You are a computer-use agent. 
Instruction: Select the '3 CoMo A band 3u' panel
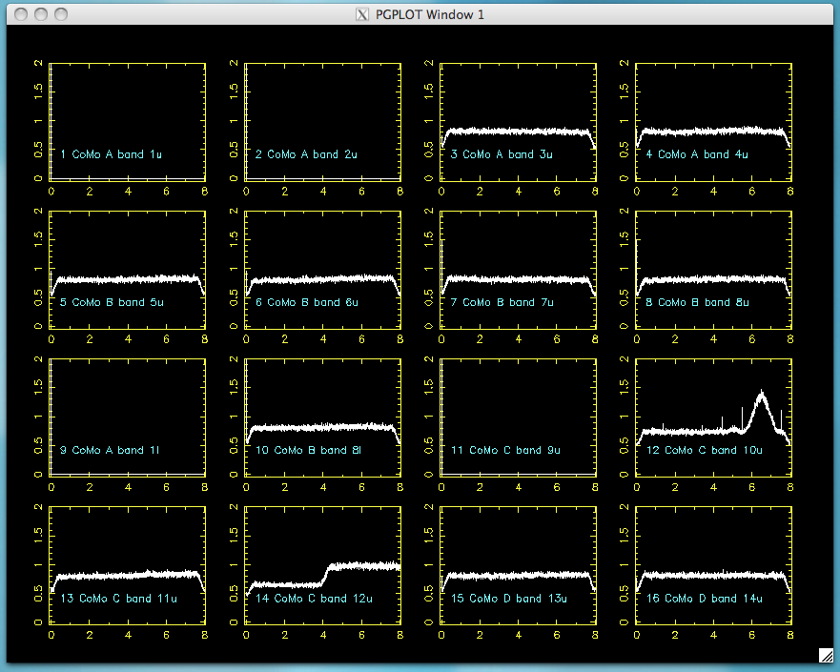point(518,121)
